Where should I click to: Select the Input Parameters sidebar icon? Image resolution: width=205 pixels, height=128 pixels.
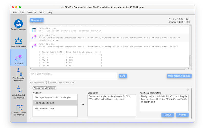pyautogui.click(x=18, y=41)
